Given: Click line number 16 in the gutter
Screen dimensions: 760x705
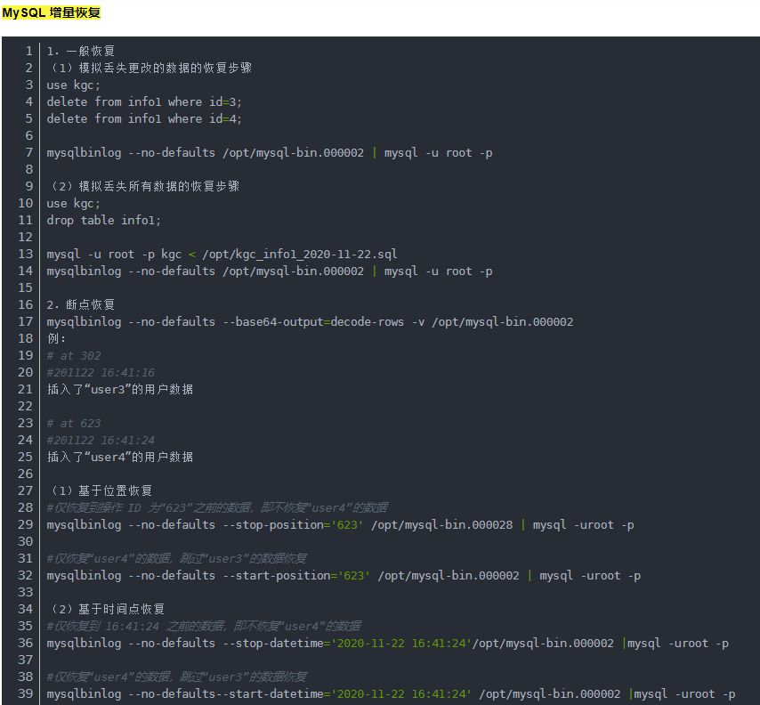Looking at the screenshot, I should tap(25, 304).
